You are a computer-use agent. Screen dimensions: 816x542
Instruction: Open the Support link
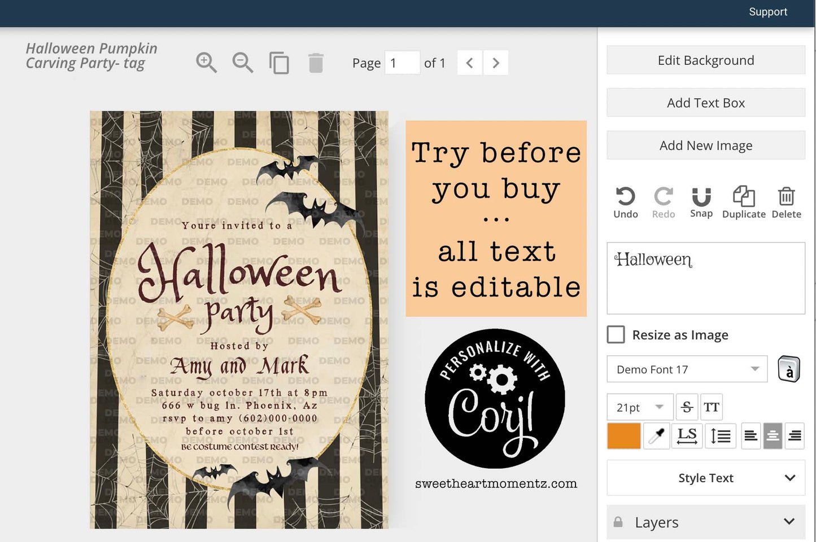pyautogui.click(x=767, y=12)
